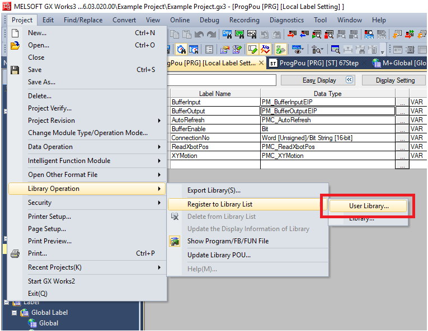Click the Global label icon in tree
Viewport: 428px width, 331px height.
(33, 323)
